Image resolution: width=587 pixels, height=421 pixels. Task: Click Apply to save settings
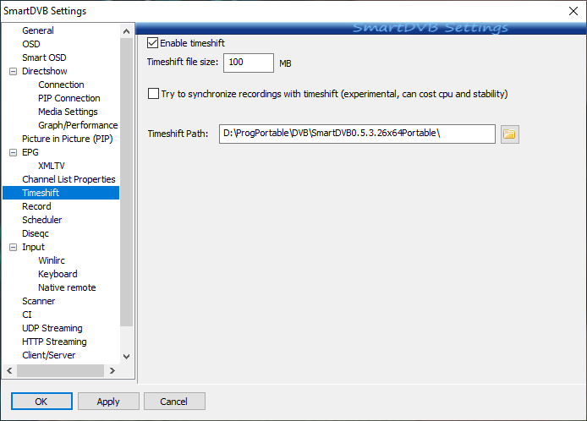(108, 402)
